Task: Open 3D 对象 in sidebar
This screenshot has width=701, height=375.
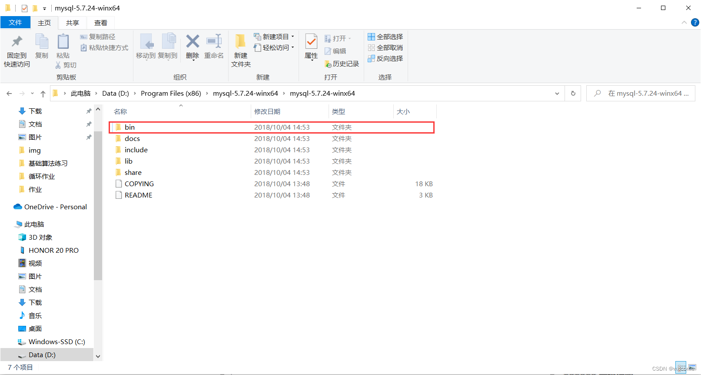Action: (x=36, y=238)
